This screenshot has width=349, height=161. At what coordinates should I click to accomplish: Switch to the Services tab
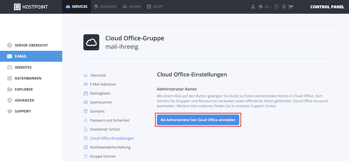(x=77, y=7)
